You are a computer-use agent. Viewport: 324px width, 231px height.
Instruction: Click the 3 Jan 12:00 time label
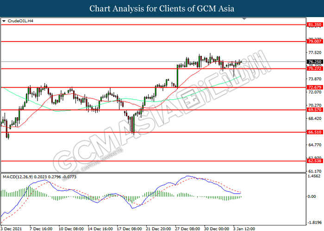point(244,229)
